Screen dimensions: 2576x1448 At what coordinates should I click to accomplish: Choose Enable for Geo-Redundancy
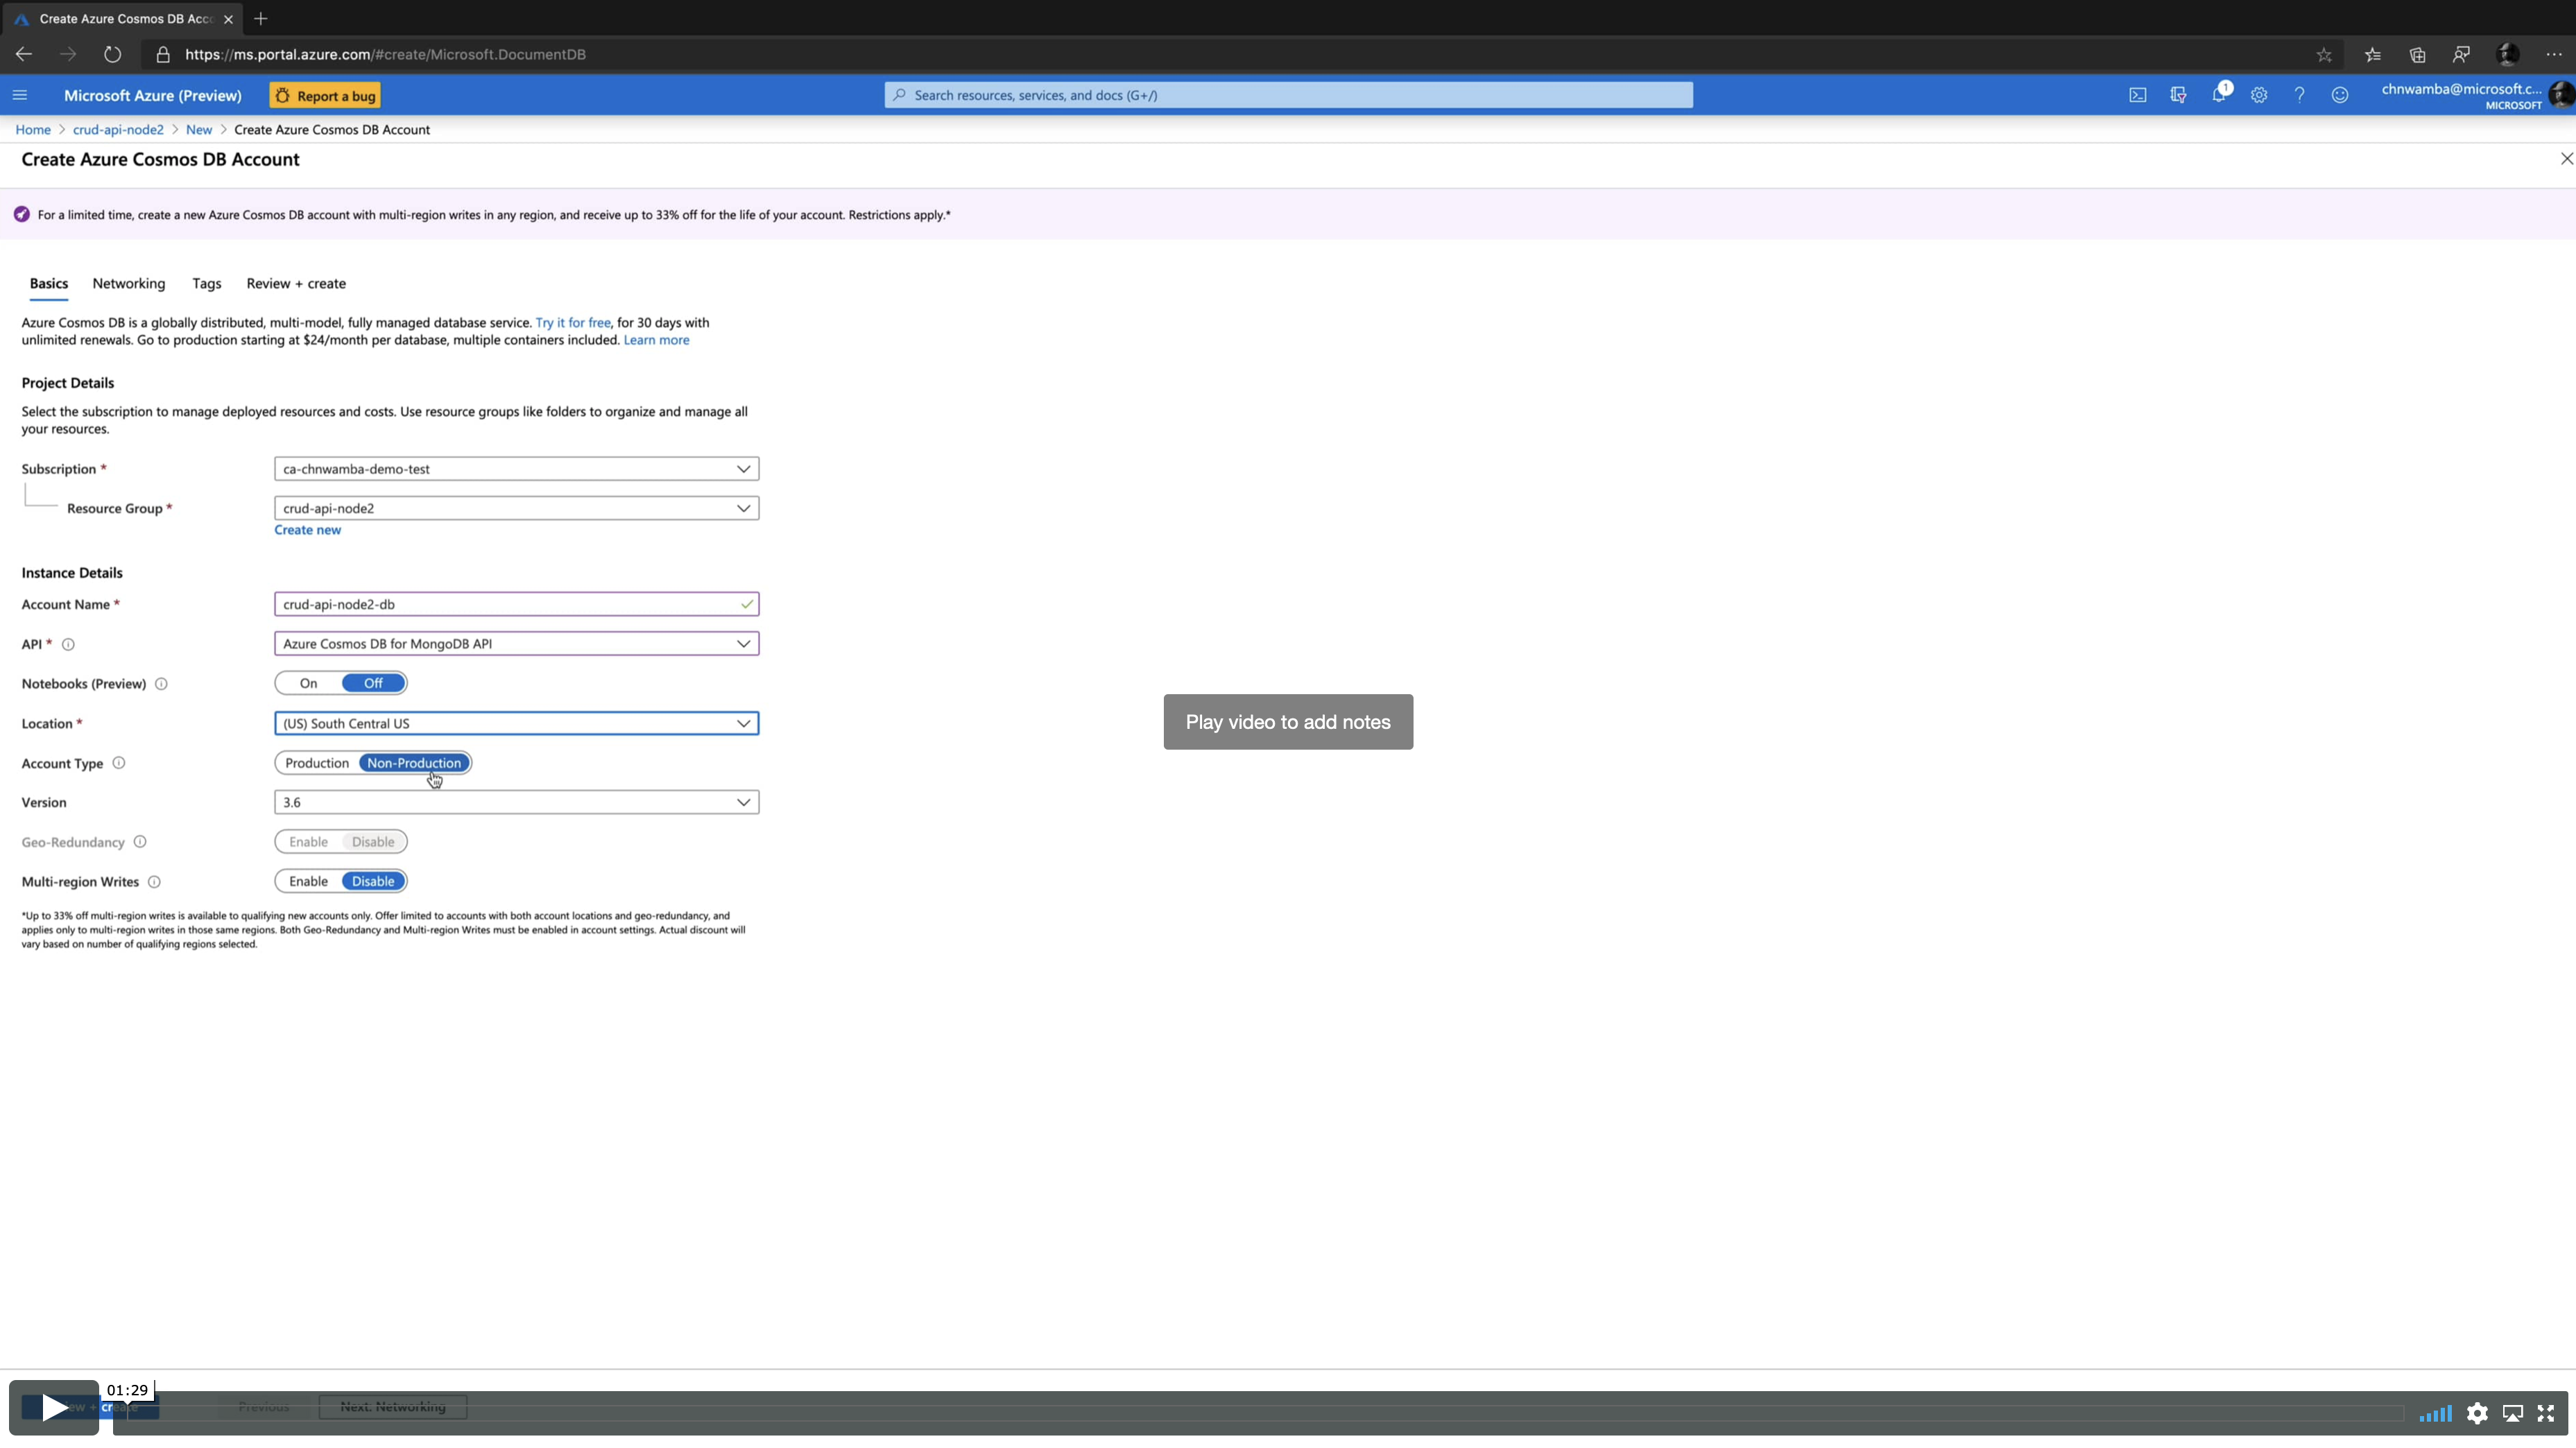(x=308, y=842)
